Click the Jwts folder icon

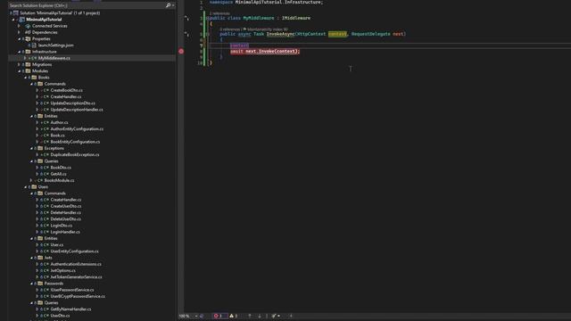coord(40,258)
